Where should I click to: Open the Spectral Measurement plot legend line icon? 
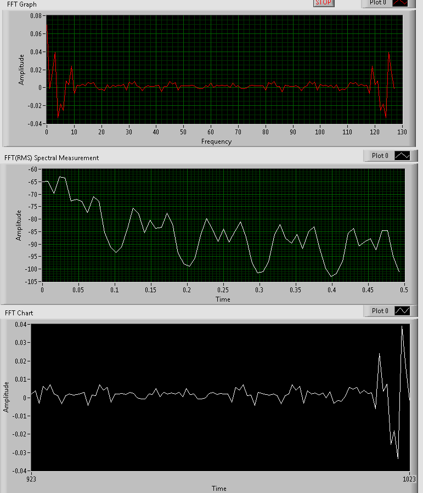coord(402,156)
